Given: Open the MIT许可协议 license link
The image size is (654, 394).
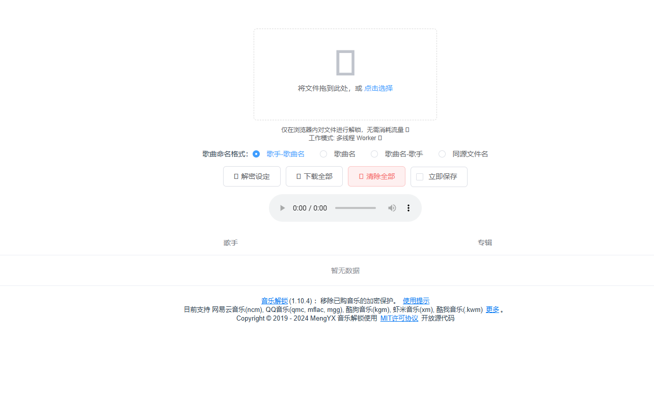Looking at the screenshot, I should coord(399,318).
